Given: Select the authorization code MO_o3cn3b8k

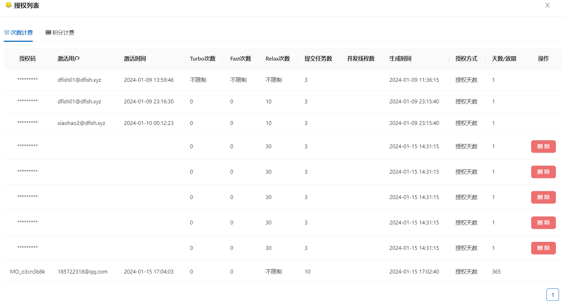Looking at the screenshot, I should coord(28,272).
